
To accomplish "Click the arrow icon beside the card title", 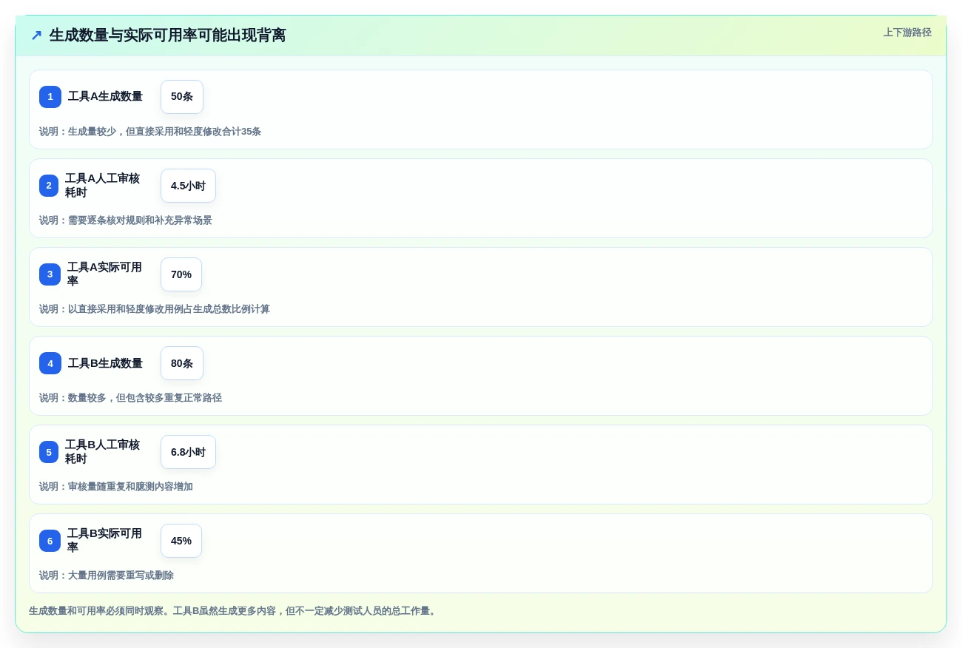I will [x=36, y=36].
